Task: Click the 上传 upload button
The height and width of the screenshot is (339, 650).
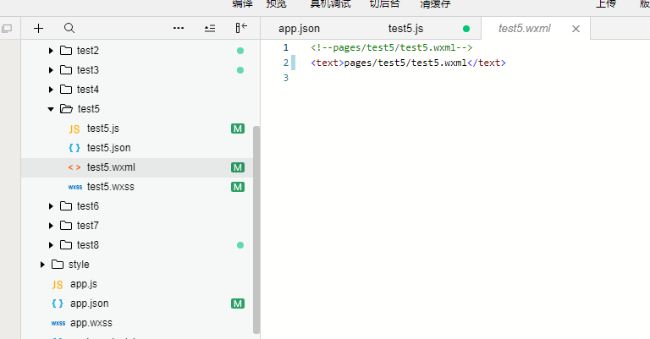Action: click(x=606, y=4)
